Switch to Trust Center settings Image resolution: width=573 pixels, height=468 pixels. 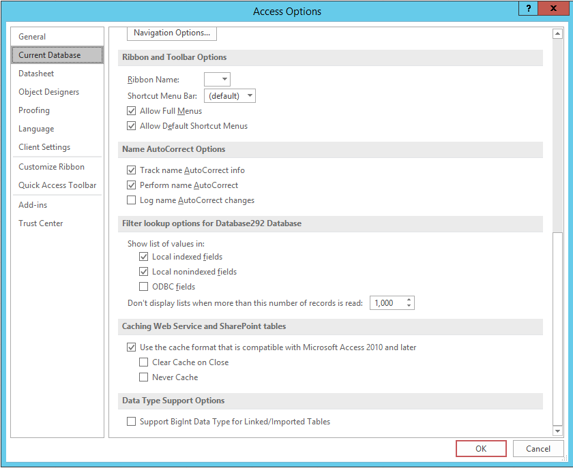[x=41, y=223]
